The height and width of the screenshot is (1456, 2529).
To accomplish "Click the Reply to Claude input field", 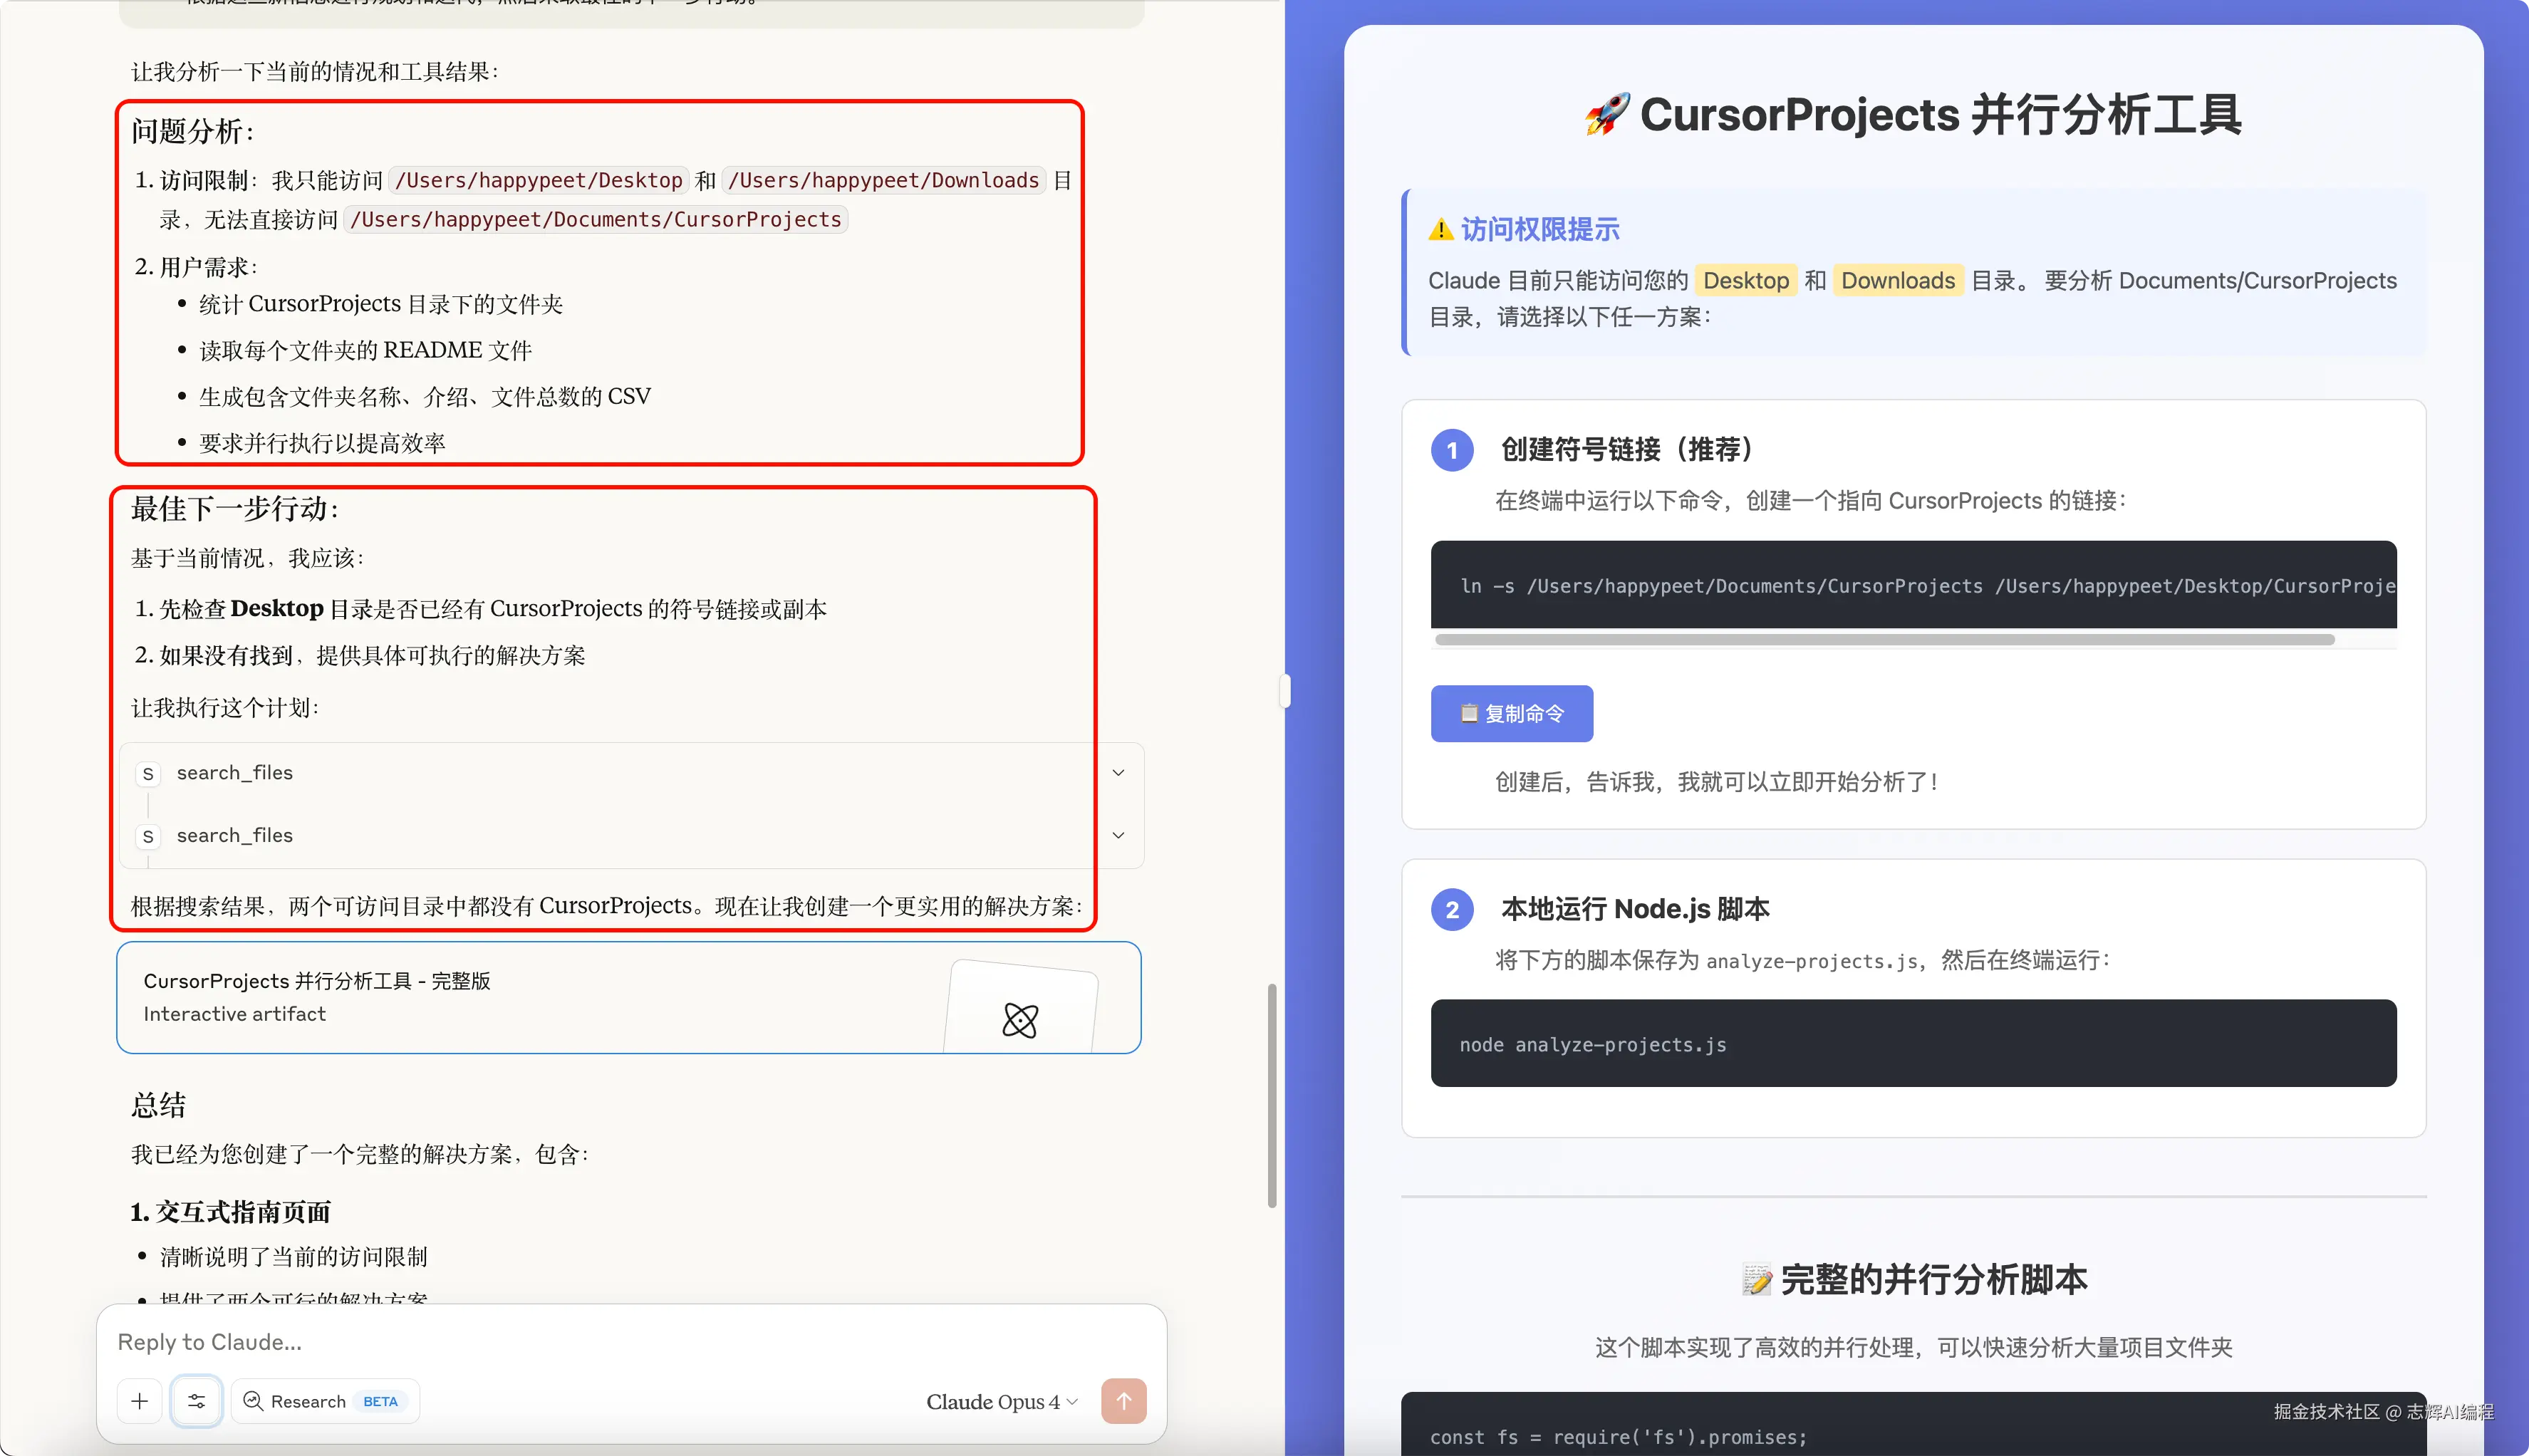I will tap(600, 1342).
